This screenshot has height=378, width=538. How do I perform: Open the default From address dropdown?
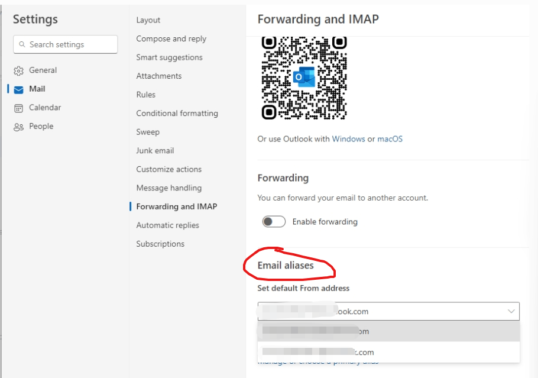[x=511, y=311]
